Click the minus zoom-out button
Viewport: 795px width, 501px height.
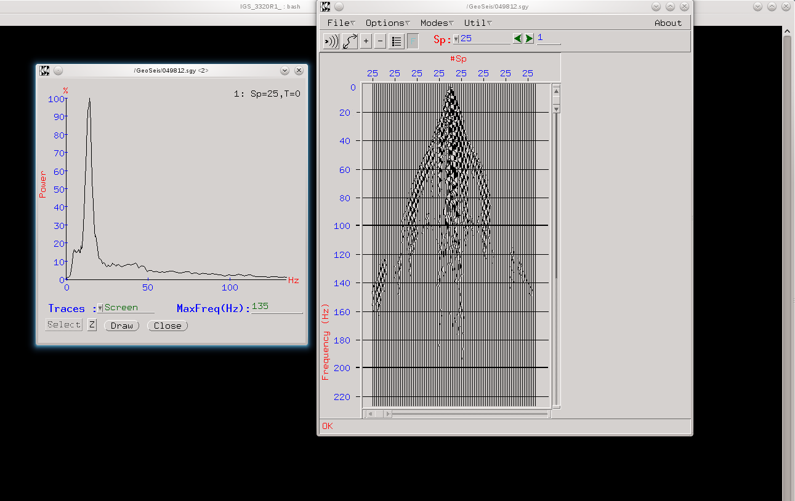(x=380, y=41)
